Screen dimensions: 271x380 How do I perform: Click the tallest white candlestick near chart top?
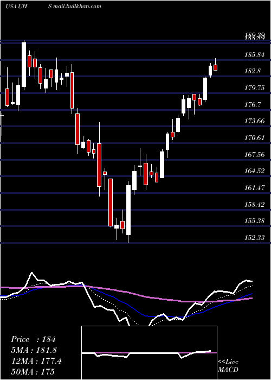tap(24, 65)
